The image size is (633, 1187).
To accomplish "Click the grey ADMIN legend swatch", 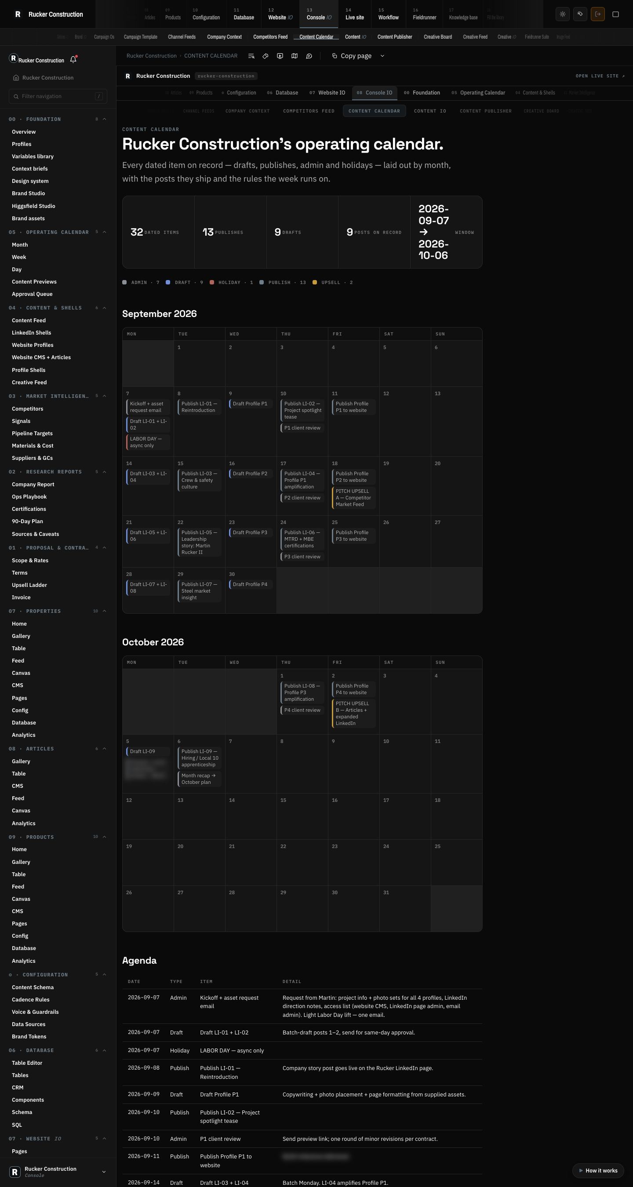I will (x=124, y=283).
